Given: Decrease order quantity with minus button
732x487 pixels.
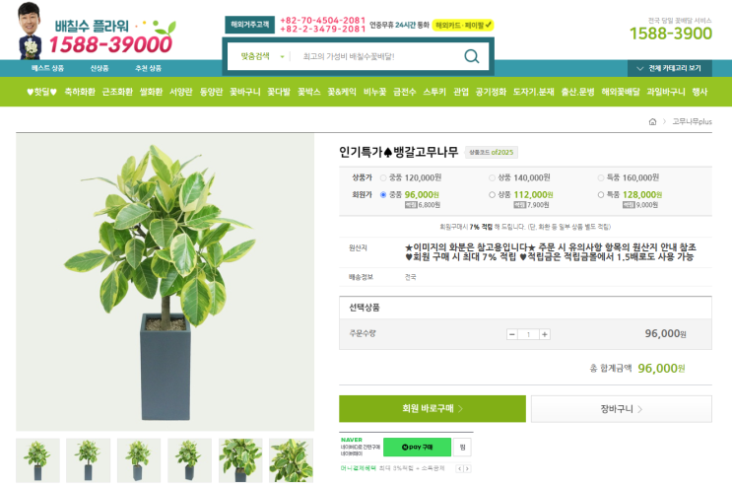Looking at the screenshot, I should coord(512,334).
